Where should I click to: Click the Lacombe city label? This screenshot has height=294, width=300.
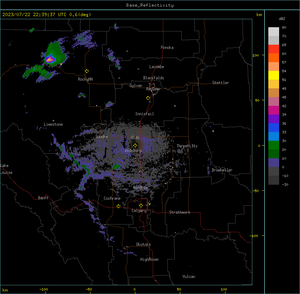[x=157, y=67]
